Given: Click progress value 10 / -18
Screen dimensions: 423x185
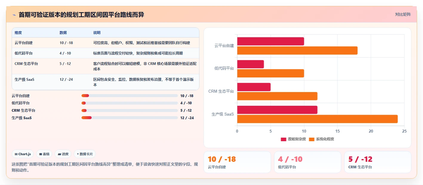Looking at the screenshot, I should (x=187, y=96).
